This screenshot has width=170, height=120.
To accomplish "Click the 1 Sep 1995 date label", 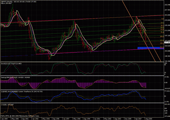I will 55,119.
